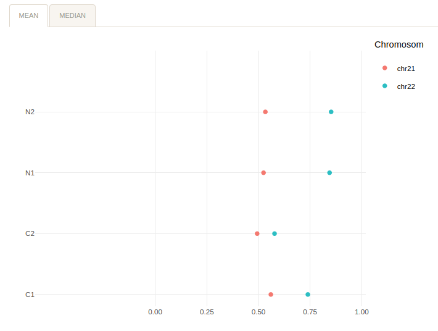This screenshot has width=438, height=331.
Task: Click the 0.00 x-axis tick label
Action: tap(155, 312)
